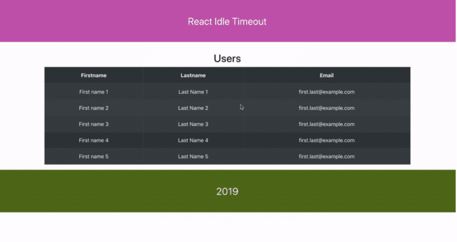Click the email in First name 4 row
The image size is (457, 242).
pos(326,140)
